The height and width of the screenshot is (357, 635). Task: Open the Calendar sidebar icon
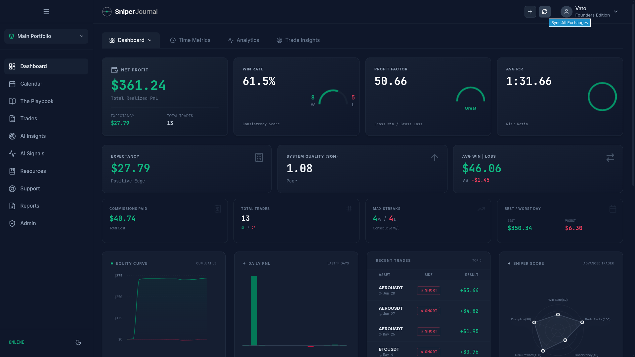[x=12, y=84]
